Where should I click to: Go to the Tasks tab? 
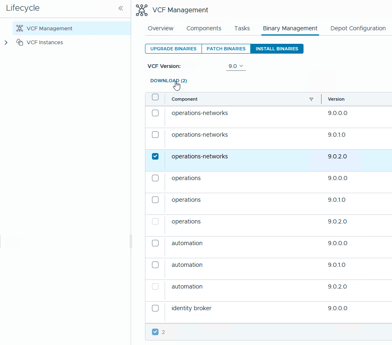242,28
